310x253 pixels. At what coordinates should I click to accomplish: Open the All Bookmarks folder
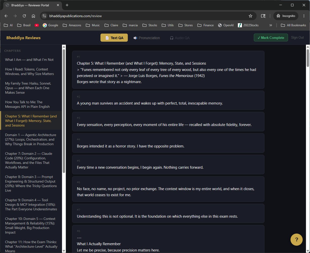click(x=294, y=25)
